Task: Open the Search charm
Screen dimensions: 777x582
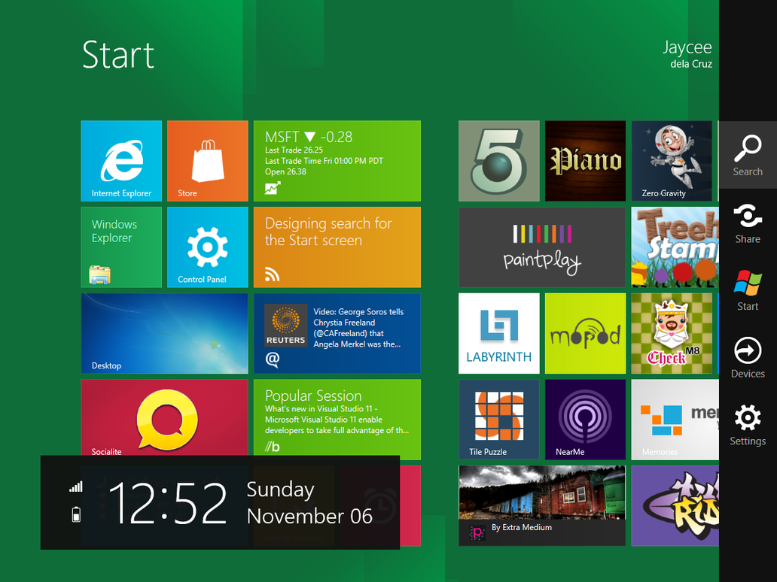Action: click(748, 155)
